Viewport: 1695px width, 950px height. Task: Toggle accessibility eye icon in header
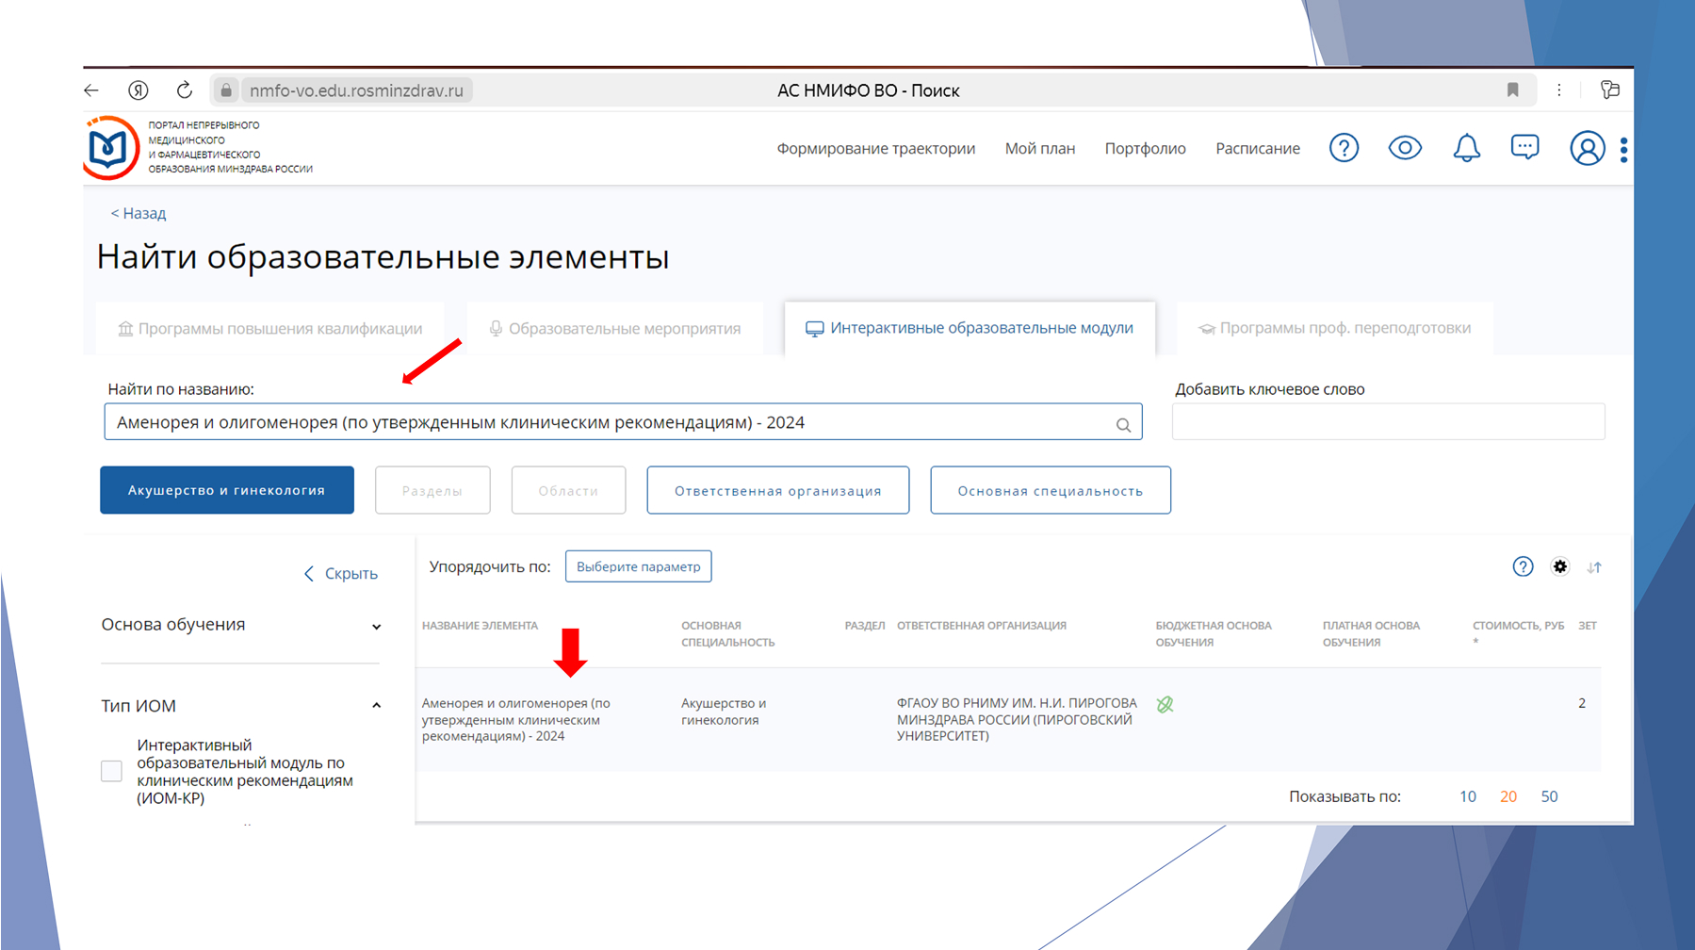pyautogui.click(x=1405, y=148)
